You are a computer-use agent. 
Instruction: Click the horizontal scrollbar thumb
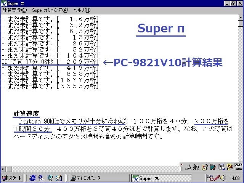9,169
